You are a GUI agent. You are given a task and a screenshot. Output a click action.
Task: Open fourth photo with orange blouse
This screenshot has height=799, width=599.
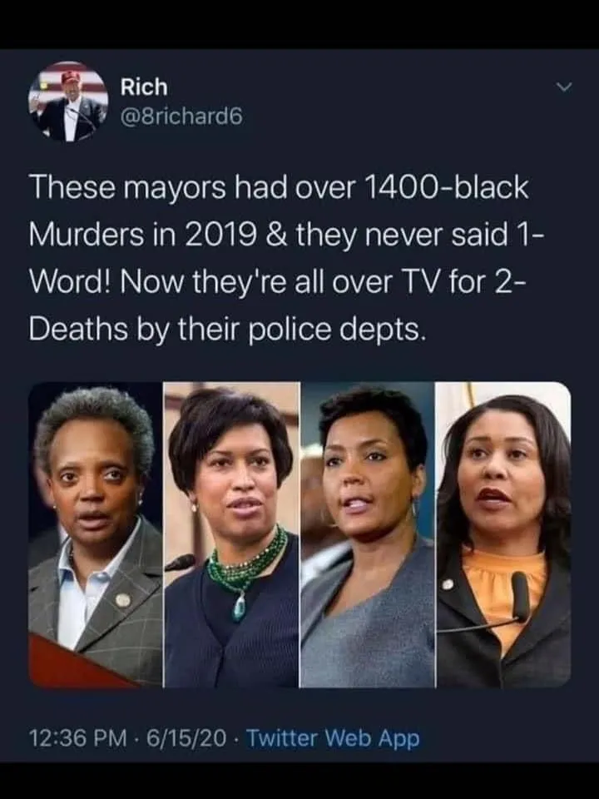coord(504,534)
